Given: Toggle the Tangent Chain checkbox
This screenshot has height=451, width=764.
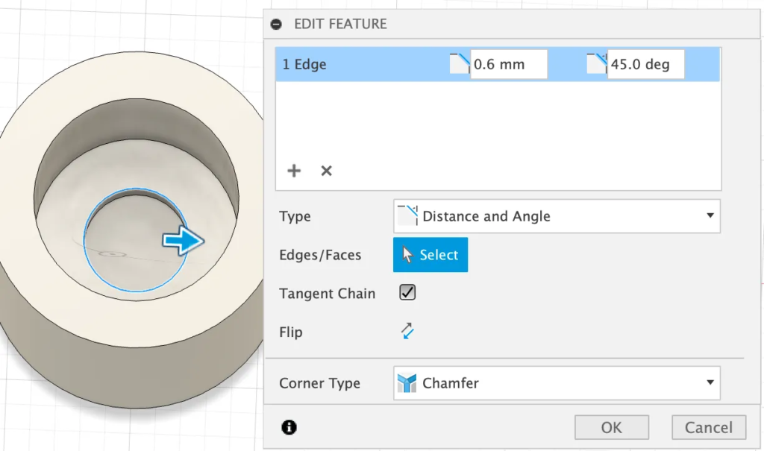Looking at the screenshot, I should (x=407, y=293).
